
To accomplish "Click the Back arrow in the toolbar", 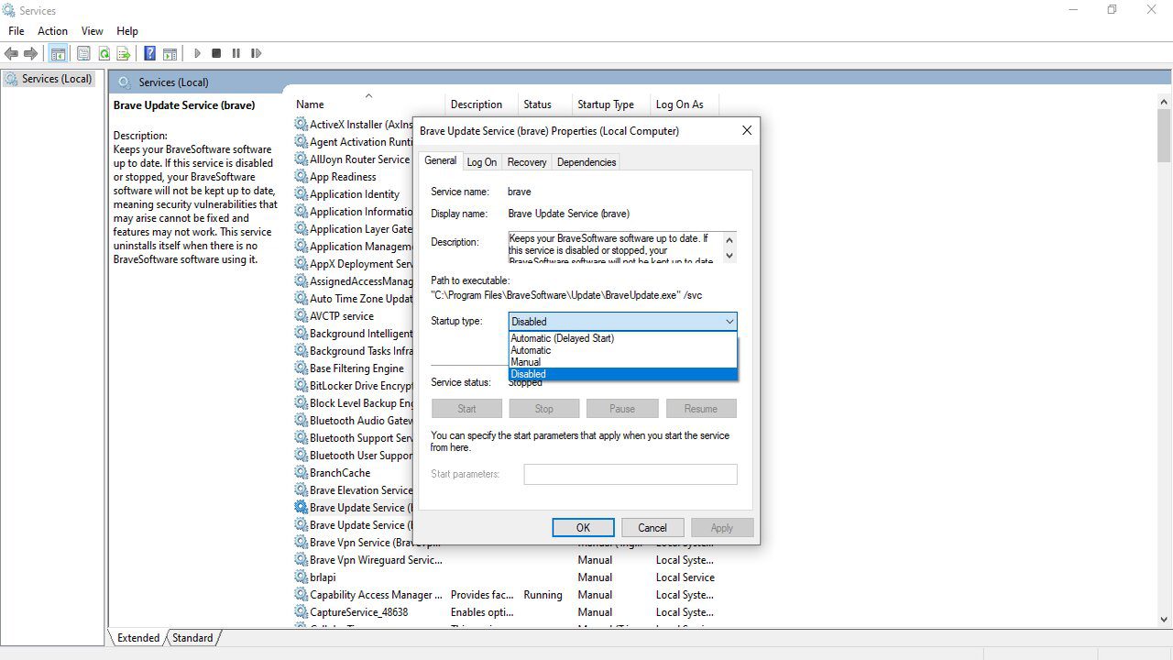I will (x=12, y=54).
